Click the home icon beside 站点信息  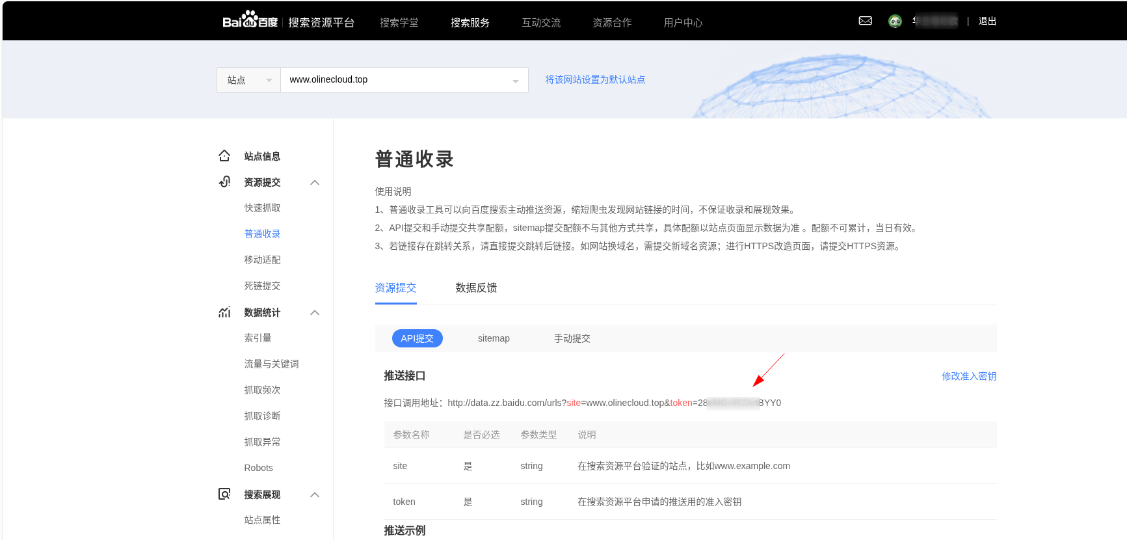[x=224, y=156]
